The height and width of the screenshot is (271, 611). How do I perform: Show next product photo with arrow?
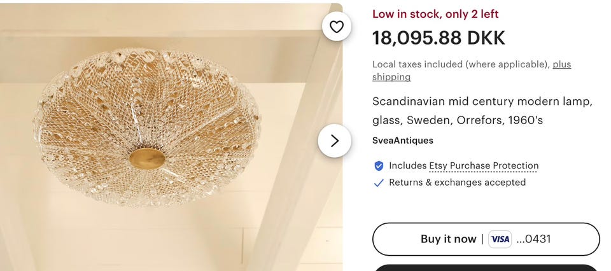click(335, 141)
